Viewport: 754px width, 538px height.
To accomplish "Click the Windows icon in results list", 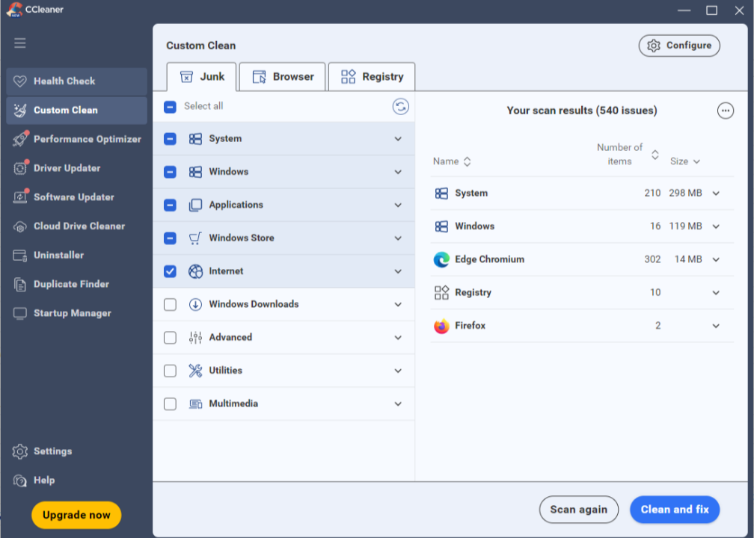I will [441, 226].
